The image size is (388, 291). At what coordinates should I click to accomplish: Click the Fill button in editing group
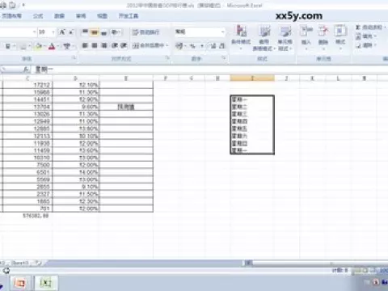(365, 36)
